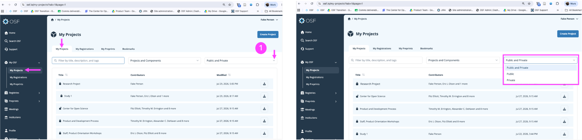
Task: Open the Public and Private dropdown in the left screenshot
Action: coord(241,60)
